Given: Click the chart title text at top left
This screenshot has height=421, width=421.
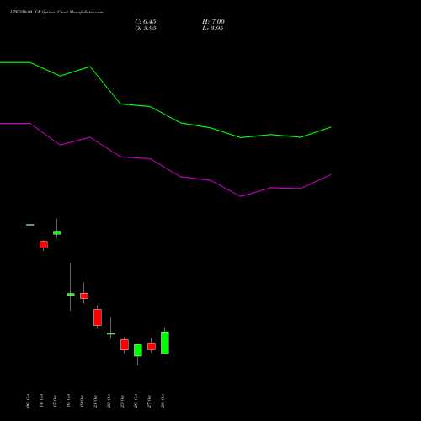Looking at the screenshot, I should [x=56, y=13].
